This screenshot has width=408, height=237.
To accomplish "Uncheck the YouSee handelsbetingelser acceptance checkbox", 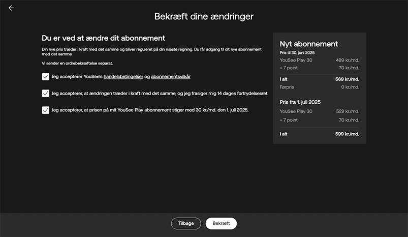I will click(x=46, y=77).
